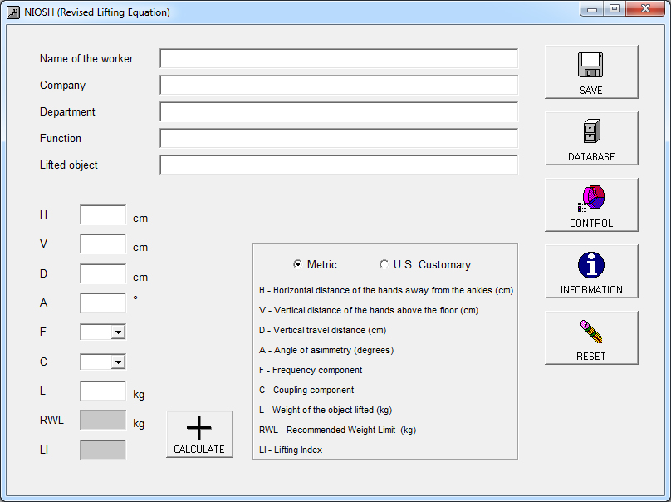Click the NIOSH app icon in title bar
Viewport: 671px width, 502px height.
click(12, 12)
